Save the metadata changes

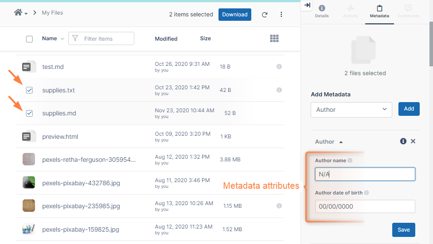[x=403, y=230]
